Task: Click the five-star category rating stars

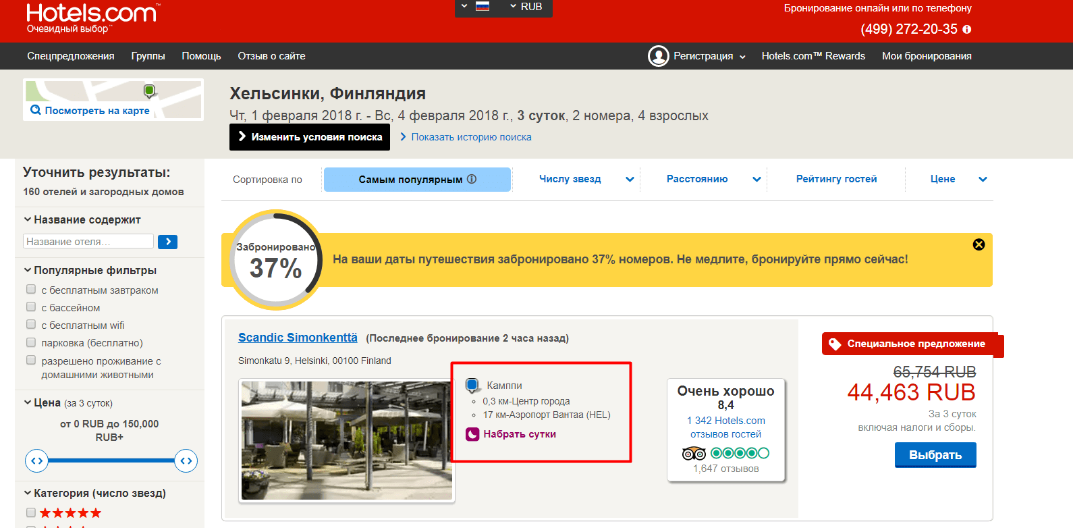Action: [x=70, y=513]
